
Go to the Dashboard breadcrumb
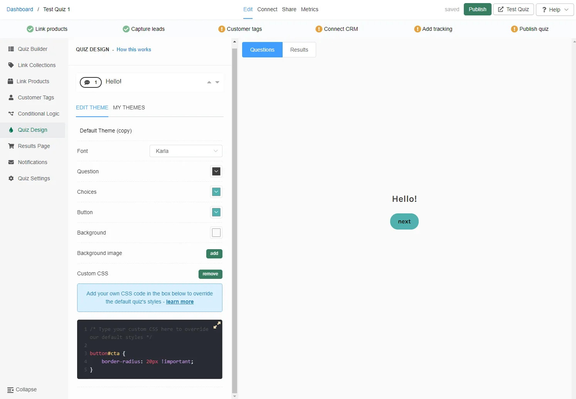pos(20,9)
